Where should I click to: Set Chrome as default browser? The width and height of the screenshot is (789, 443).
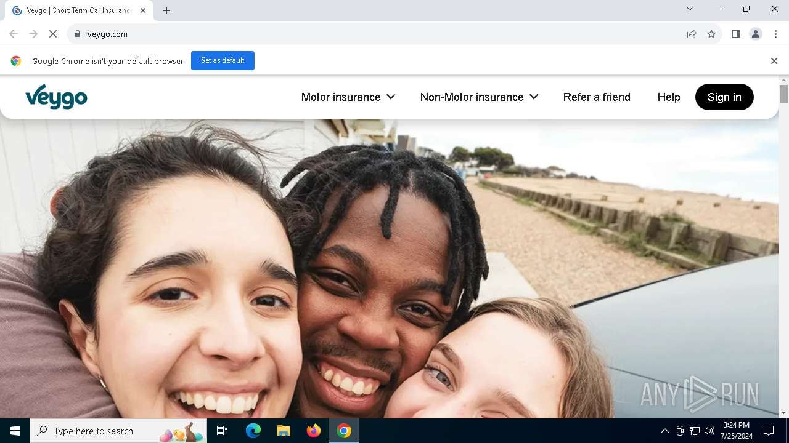[223, 60]
